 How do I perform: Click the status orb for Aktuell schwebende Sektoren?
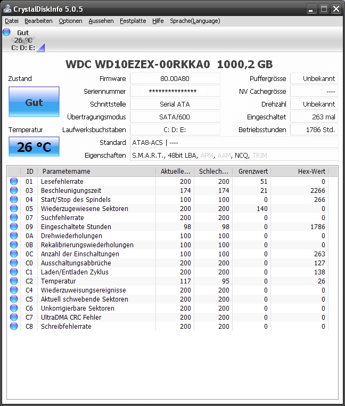pyautogui.click(x=14, y=299)
